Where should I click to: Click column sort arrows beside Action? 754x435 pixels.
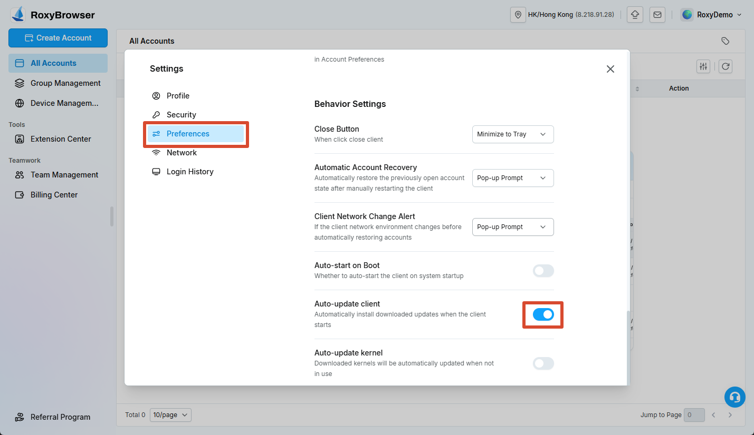pyautogui.click(x=637, y=89)
